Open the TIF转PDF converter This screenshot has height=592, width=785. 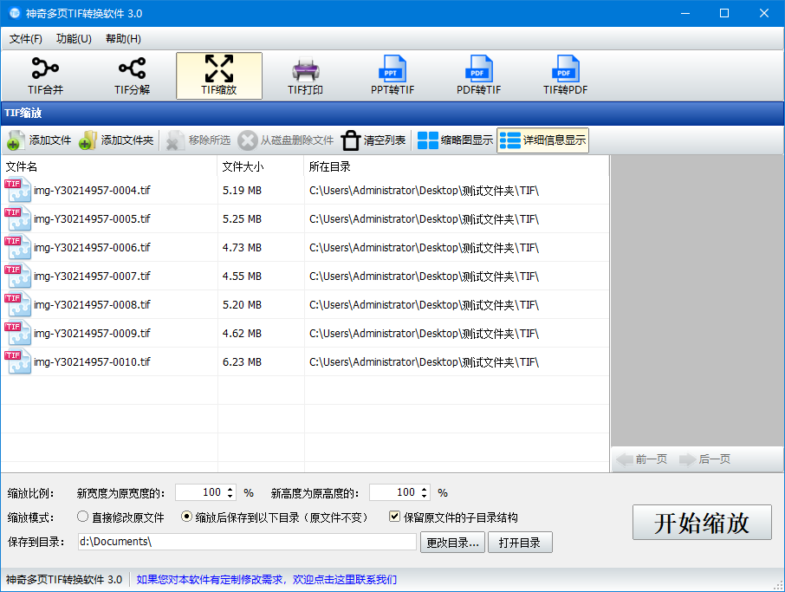565,76
